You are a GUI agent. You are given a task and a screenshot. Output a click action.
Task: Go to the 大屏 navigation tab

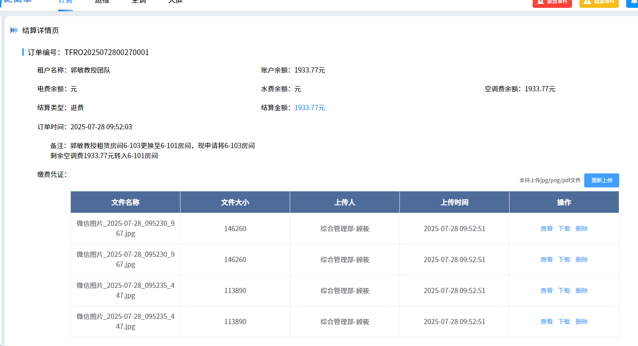[x=175, y=2]
